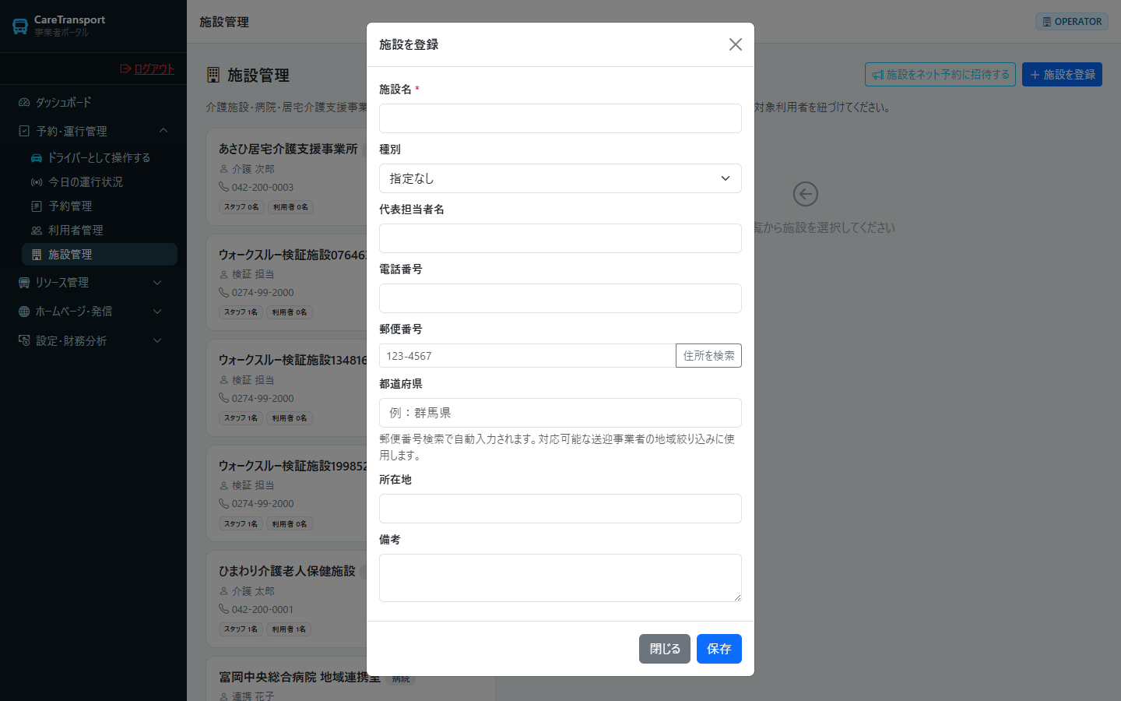Screen dimensions: 1121x701
Task: Click the 備考 textarea
Action: [560, 578]
